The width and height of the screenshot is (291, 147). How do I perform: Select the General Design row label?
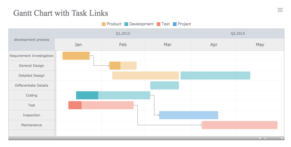point(32,66)
